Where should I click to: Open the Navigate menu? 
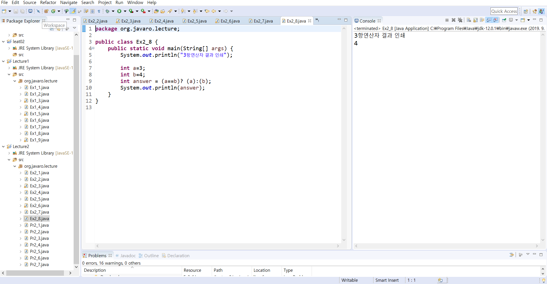pos(69,3)
